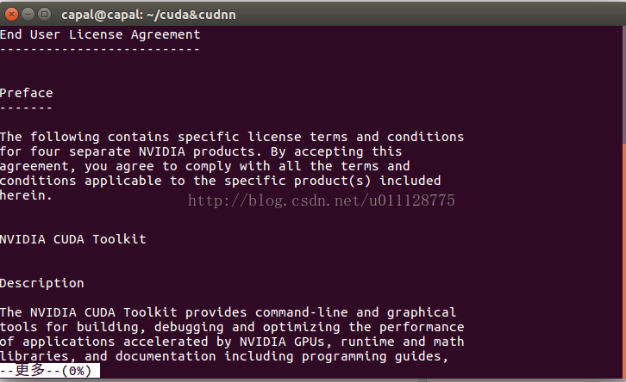The height and width of the screenshot is (382, 626).
Task: Click the blog.csdn.net watermark URL
Action: [322, 200]
